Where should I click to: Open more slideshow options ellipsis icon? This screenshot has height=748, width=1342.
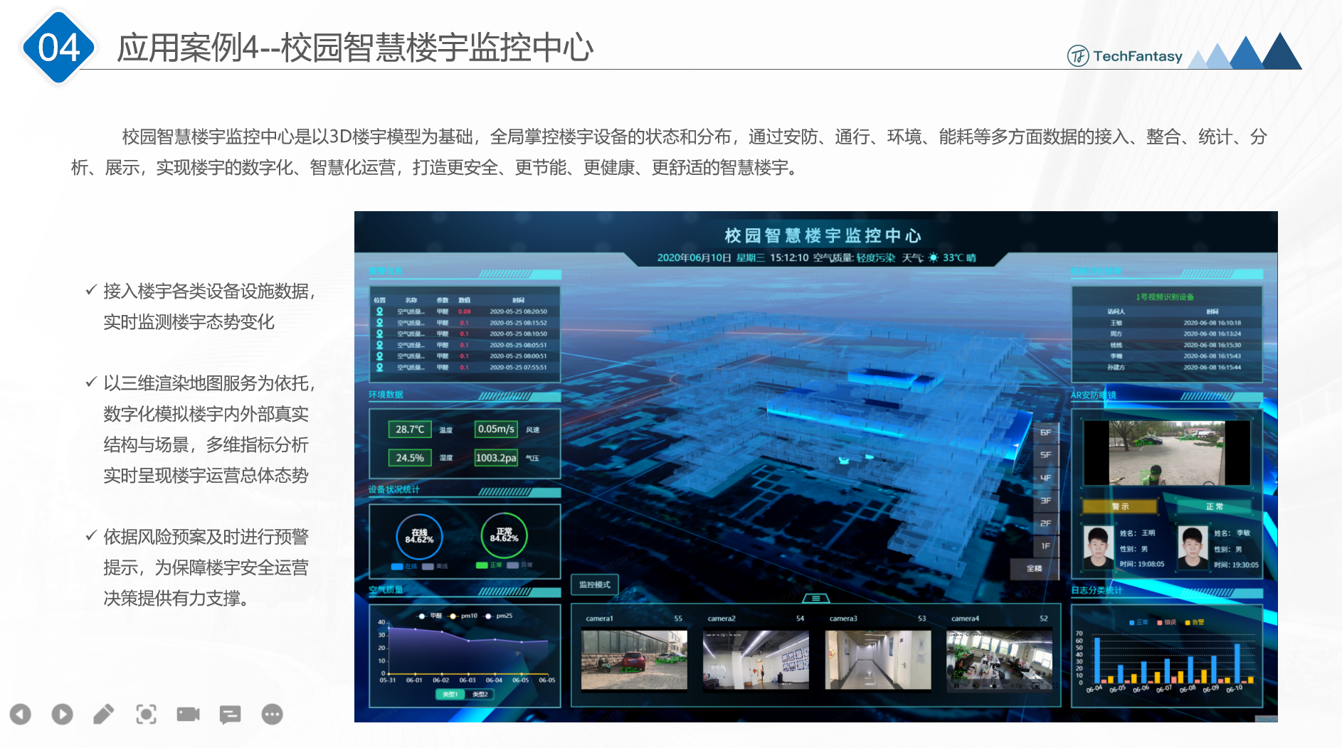pos(272,714)
